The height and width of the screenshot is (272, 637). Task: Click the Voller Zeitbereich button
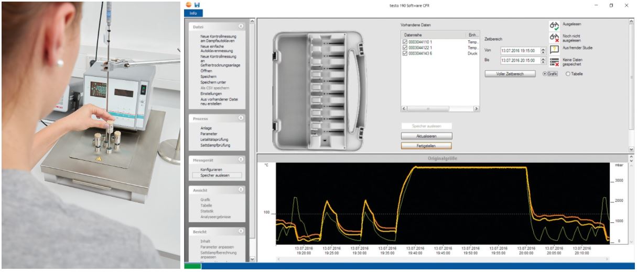(x=510, y=74)
